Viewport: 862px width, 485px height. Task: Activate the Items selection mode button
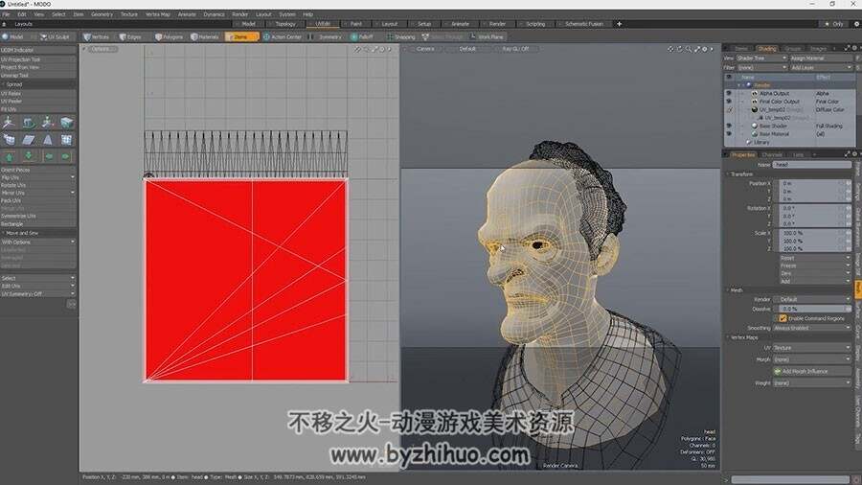240,36
